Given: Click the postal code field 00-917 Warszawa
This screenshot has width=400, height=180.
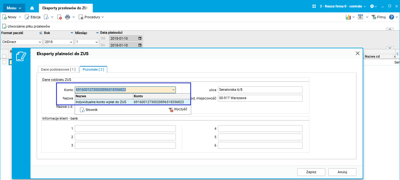Looking at the screenshot, I should [x=260, y=98].
